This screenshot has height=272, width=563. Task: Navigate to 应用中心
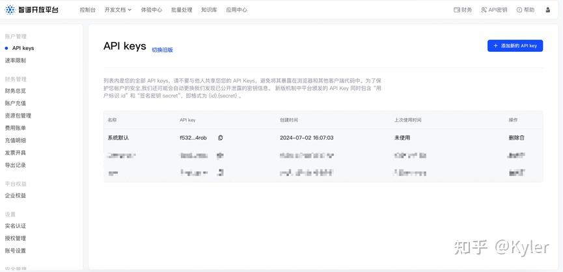tap(237, 10)
